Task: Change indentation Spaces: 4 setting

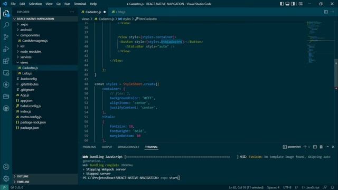Action: coord(273,187)
